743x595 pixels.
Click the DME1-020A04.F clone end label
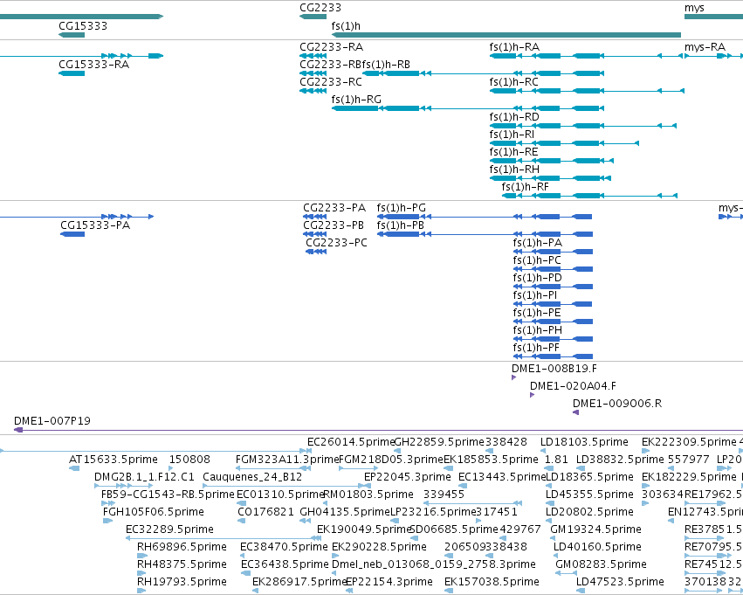click(x=573, y=386)
